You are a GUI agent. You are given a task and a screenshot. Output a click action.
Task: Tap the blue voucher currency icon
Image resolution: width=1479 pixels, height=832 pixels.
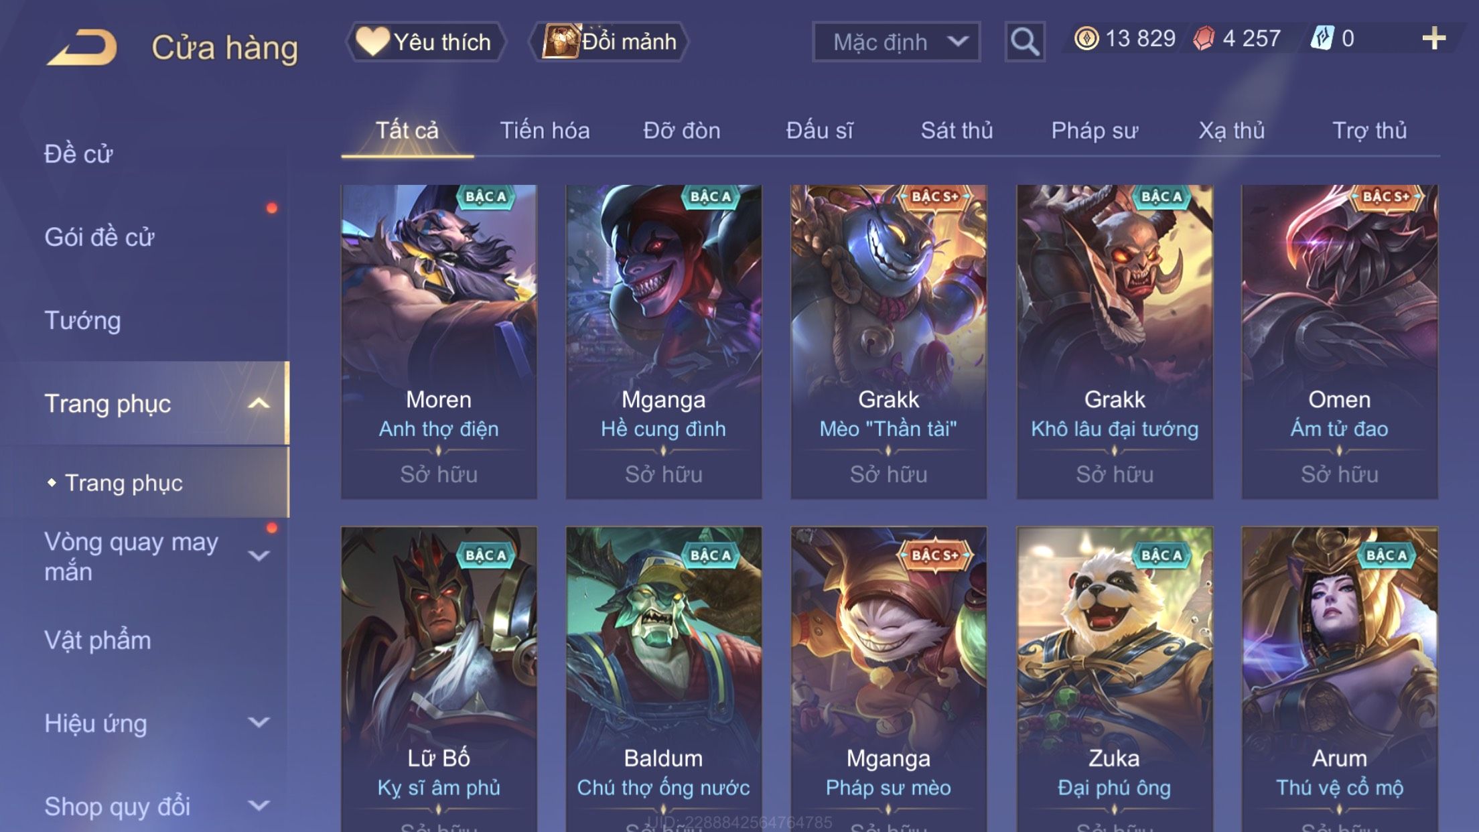click(x=1322, y=38)
